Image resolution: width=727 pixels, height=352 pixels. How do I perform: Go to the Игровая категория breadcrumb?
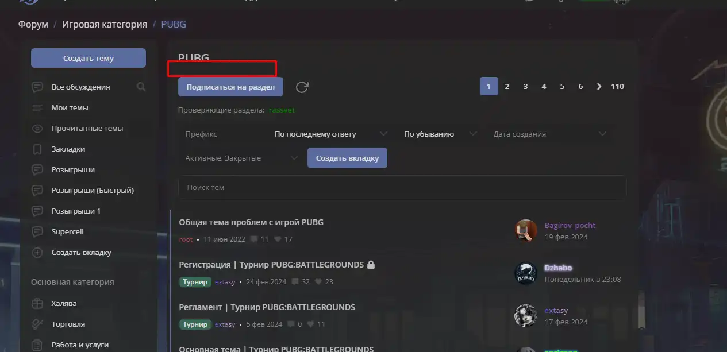point(105,24)
